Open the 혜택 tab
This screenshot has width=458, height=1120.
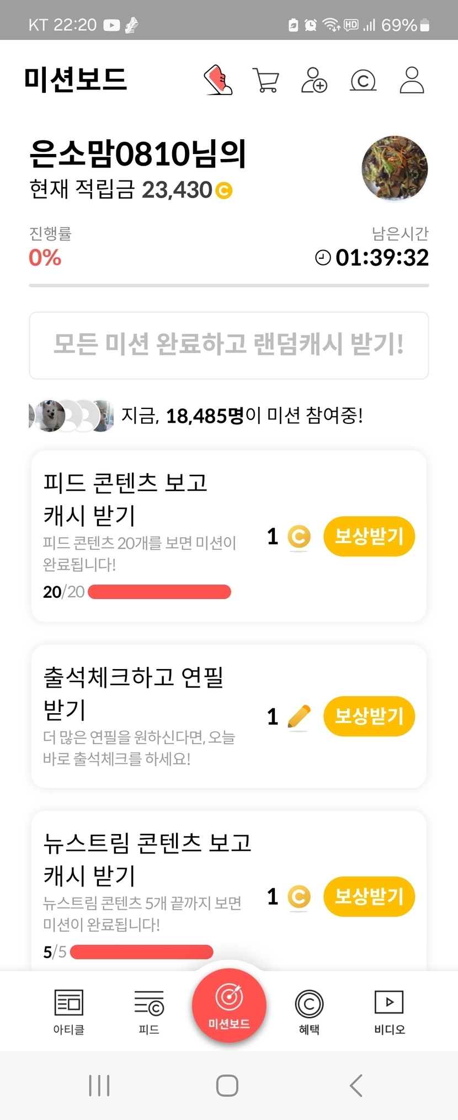[x=309, y=1011]
